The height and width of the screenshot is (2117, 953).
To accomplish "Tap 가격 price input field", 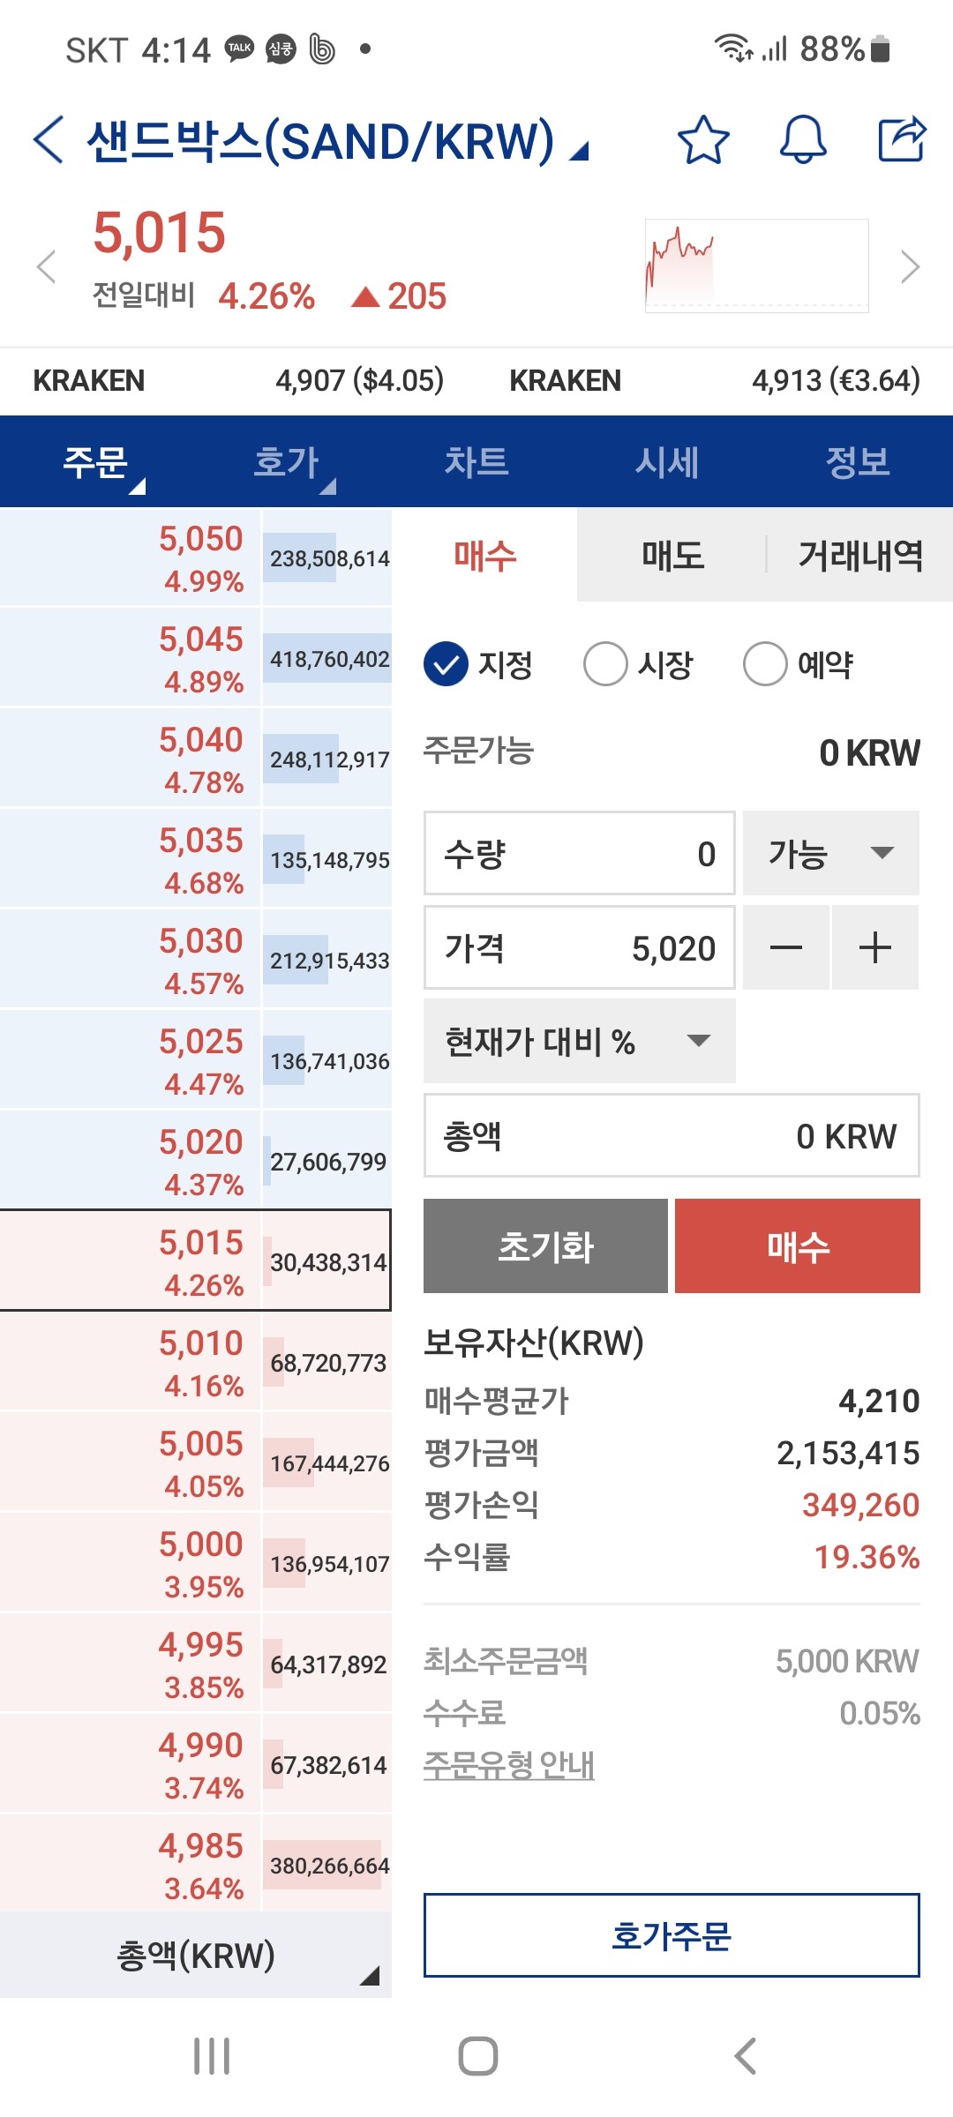I will [580, 948].
